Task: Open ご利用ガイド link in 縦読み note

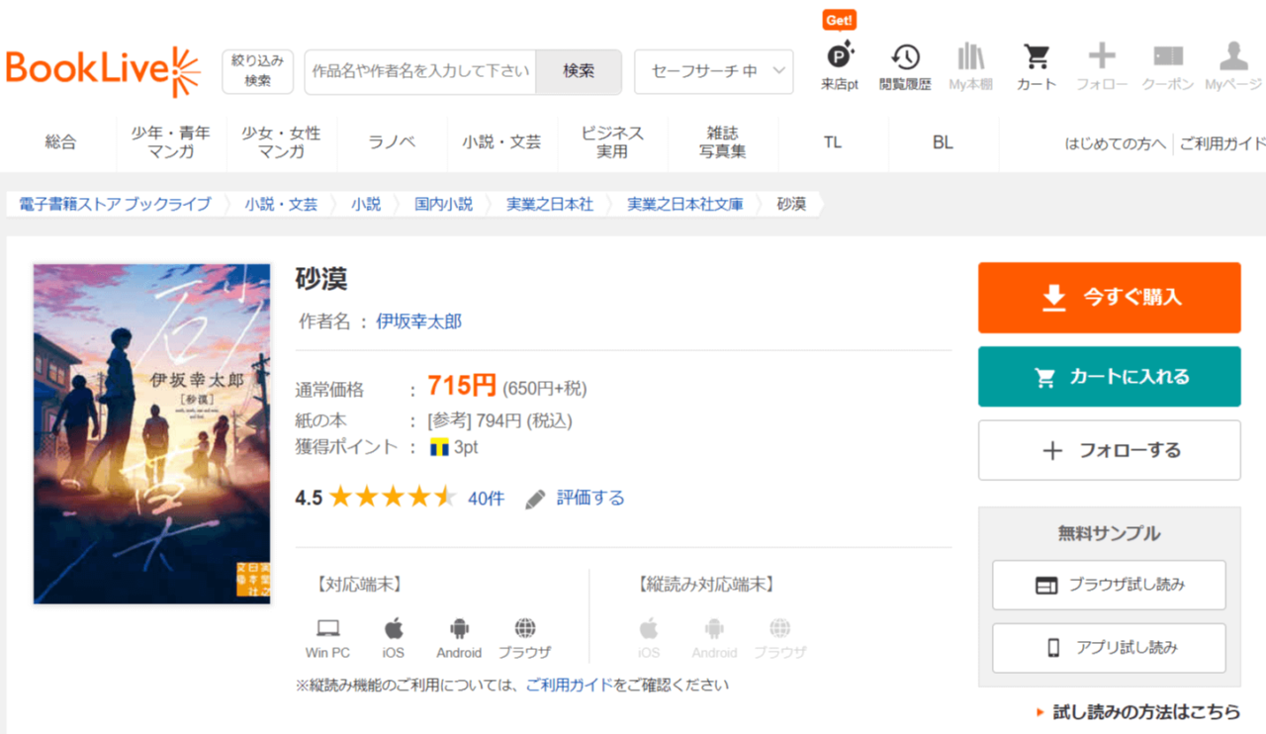Action: (x=569, y=684)
